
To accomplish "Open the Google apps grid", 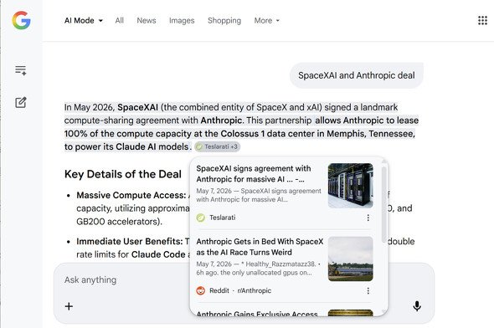I will [x=482, y=20].
